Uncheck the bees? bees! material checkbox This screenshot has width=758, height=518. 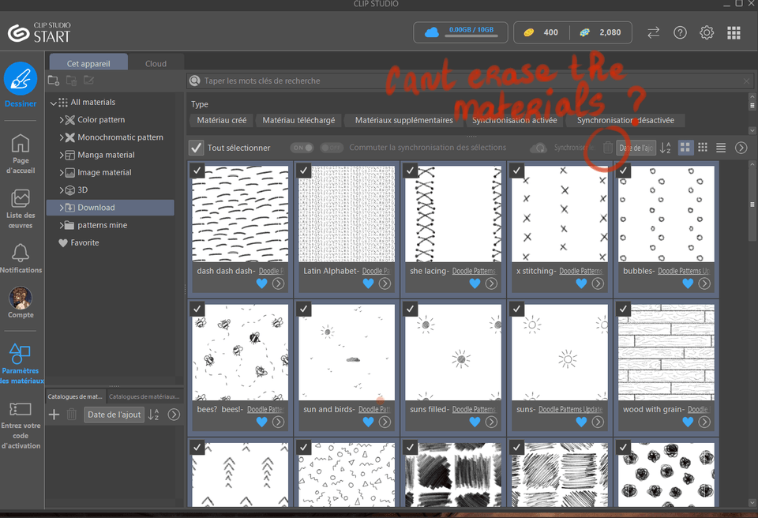pyautogui.click(x=197, y=309)
